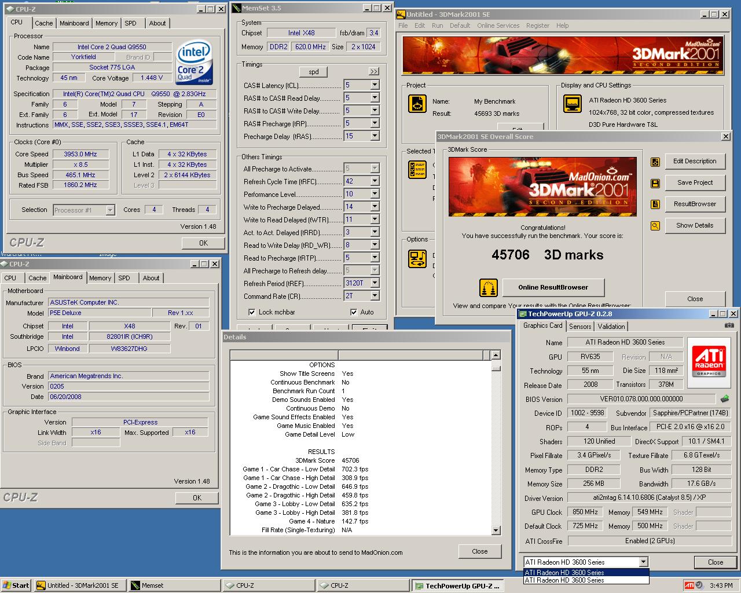
Task: Click the Selected Tests checklist icon
Action: (x=417, y=170)
